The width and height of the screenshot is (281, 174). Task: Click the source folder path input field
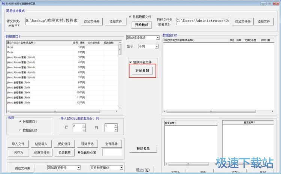click(x=52, y=21)
